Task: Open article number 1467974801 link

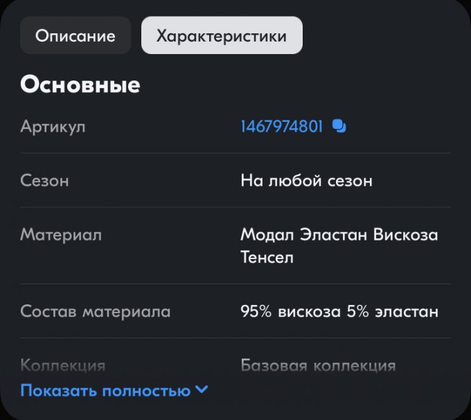Action: [281, 127]
